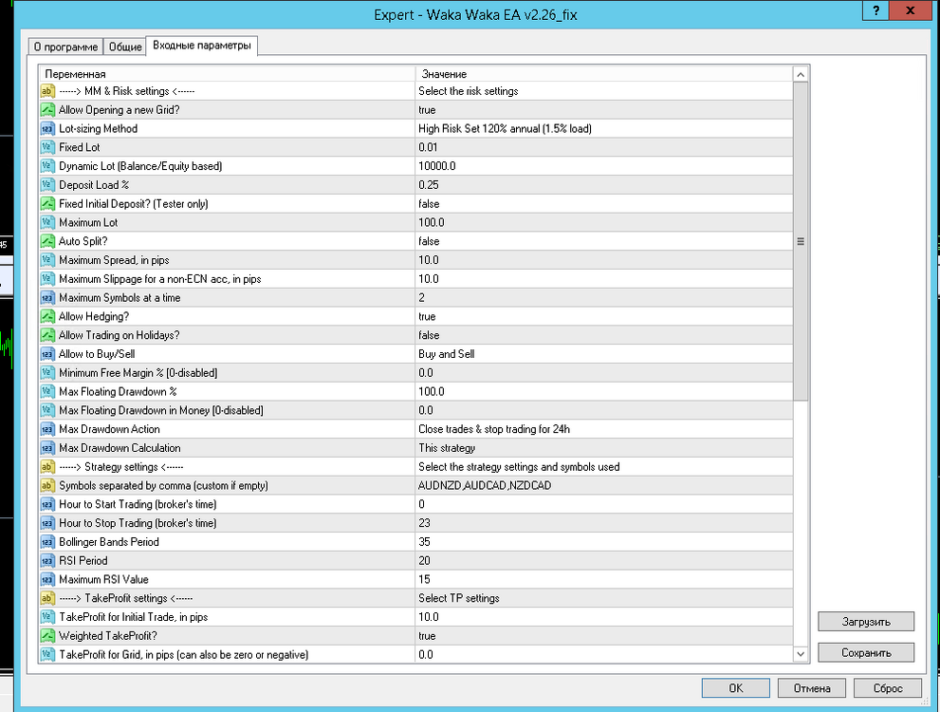Confirm with the OK button
940x712 pixels.
coord(735,688)
